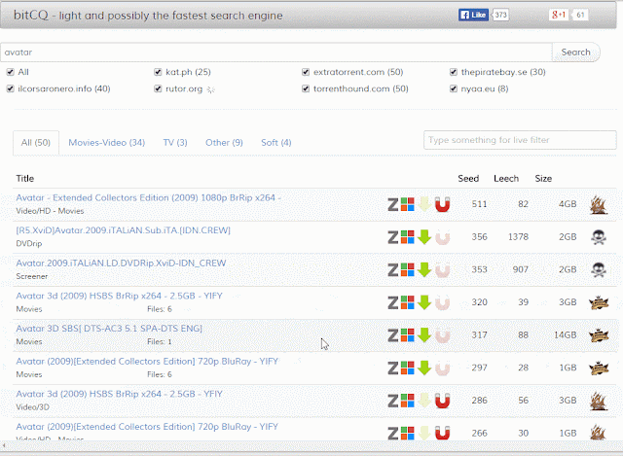Click the Search button
Screen dimensions: 623x456
575,52
